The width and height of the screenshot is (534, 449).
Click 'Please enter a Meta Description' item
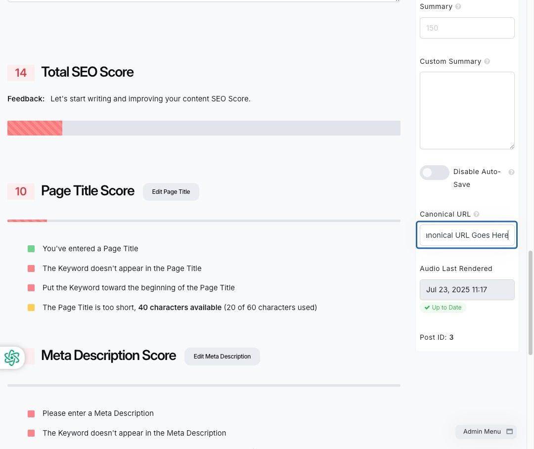[98, 413]
